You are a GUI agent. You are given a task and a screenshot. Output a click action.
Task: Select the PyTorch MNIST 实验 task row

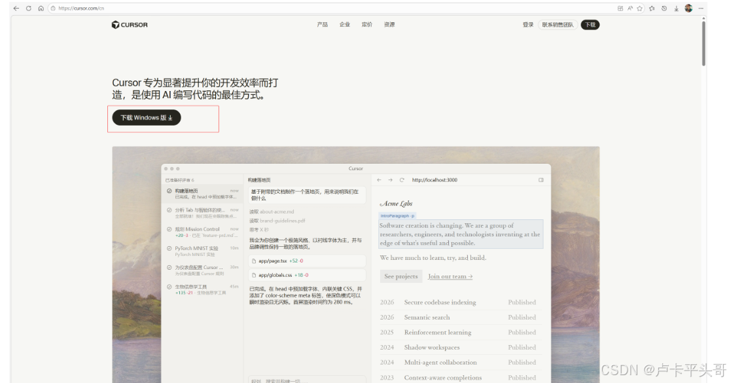[203, 251]
